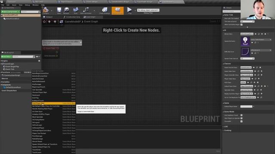Viewport: 275px width, 154px height.
Task: Open the HUD Class dropdown
Action: 243,83
